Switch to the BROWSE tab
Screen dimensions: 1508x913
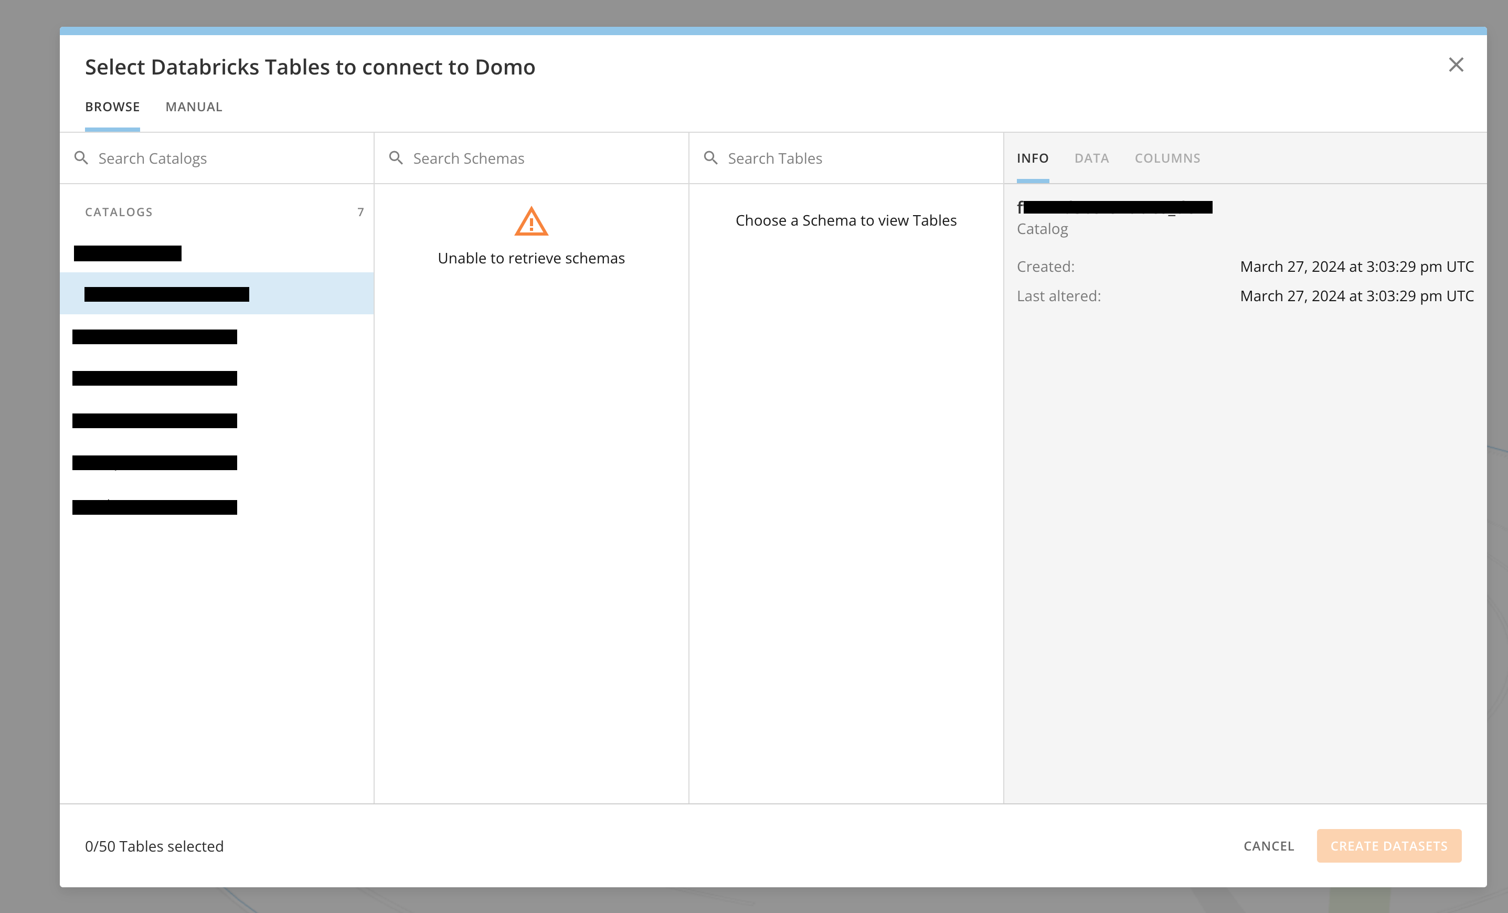(112, 107)
